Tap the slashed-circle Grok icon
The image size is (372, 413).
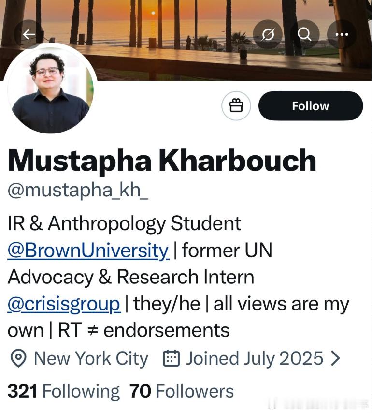point(268,34)
